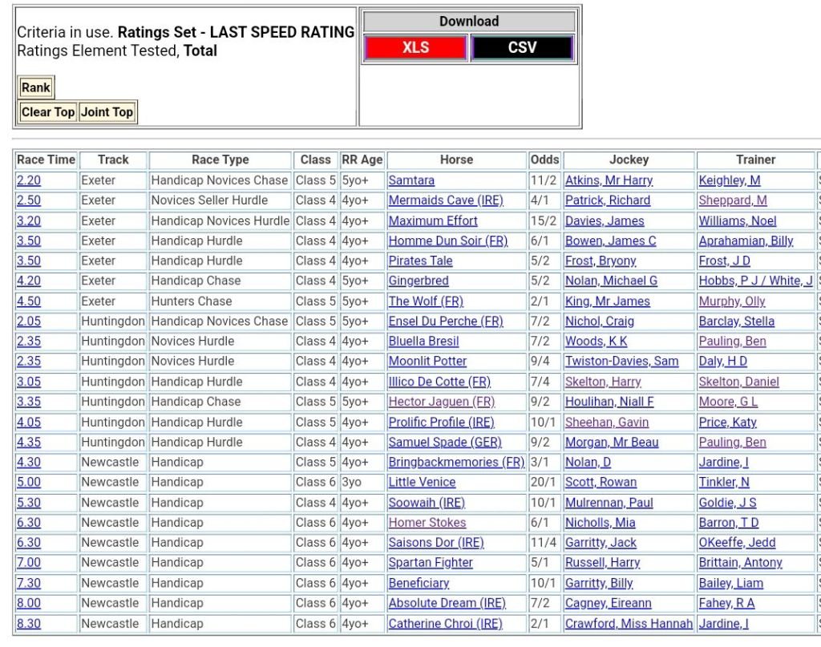Open the 2.20 Exeter race time link
Image resolution: width=821 pixels, height=647 pixels.
(28, 180)
